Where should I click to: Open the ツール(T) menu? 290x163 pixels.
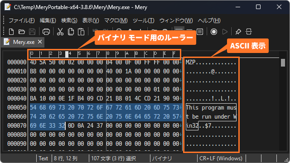[143, 20]
